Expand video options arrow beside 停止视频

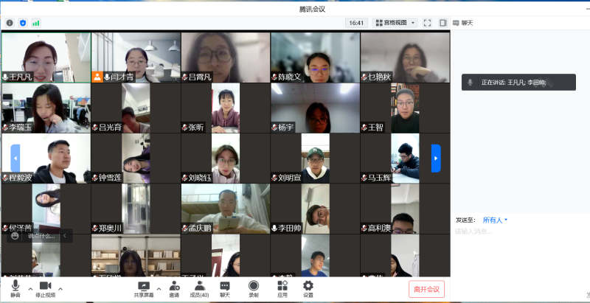point(60,288)
